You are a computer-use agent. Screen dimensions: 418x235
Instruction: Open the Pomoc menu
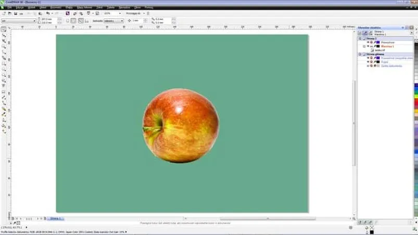click(x=149, y=7)
